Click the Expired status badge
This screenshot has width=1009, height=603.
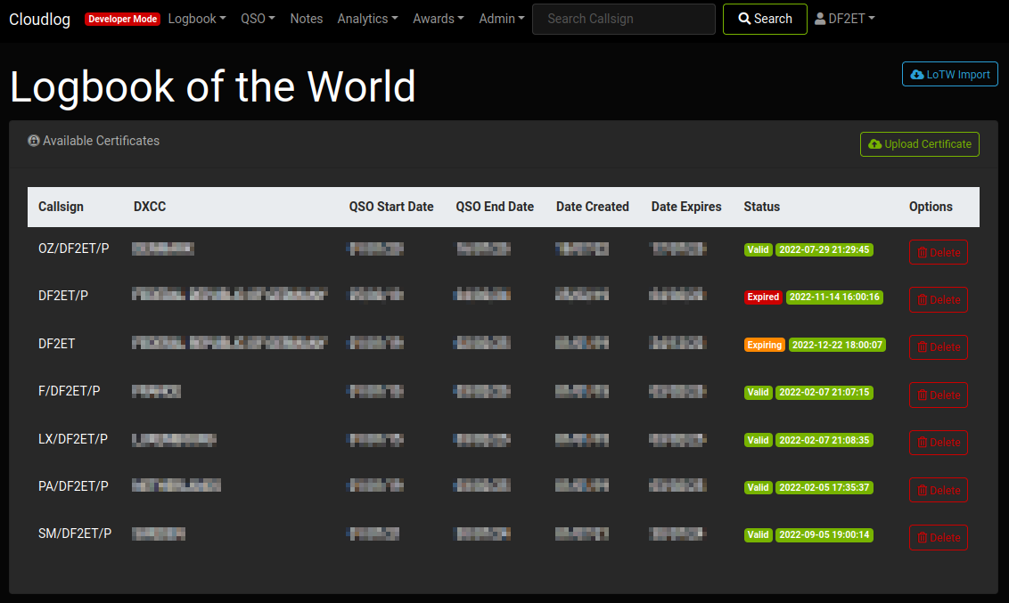tap(763, 297)
